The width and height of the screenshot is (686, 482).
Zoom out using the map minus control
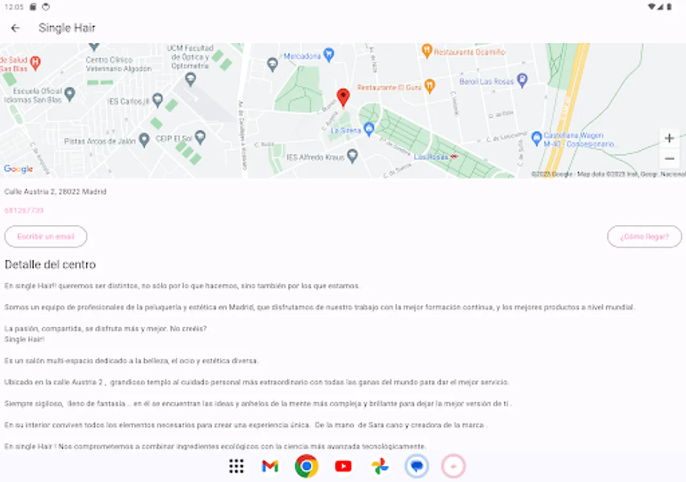point(669,159)
